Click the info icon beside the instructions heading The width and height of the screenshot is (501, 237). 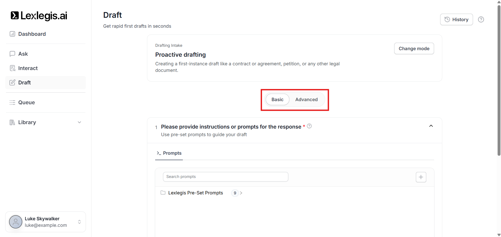tap(309, 126)
